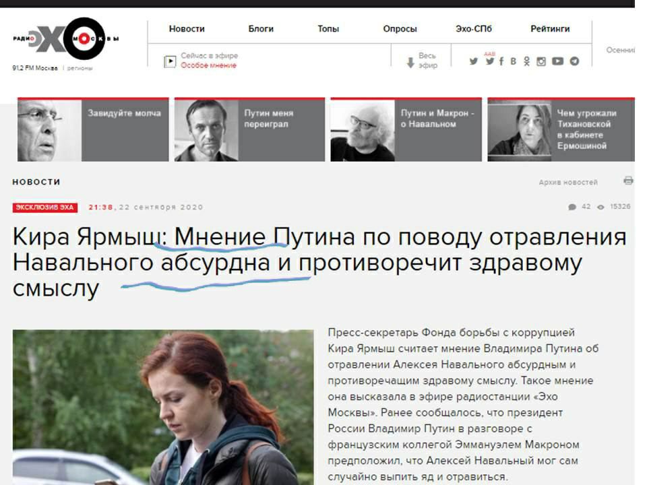The height and width of the screenshot is (485, 647).
Task: Open the Facebook social icon
Action: pyautogui.click(x=501, y=61)
